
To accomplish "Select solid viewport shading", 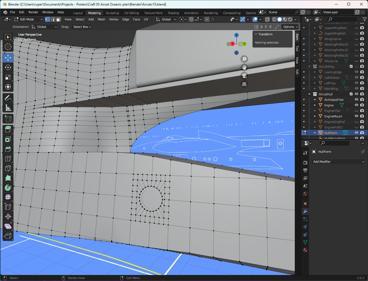I will [280, 19].
